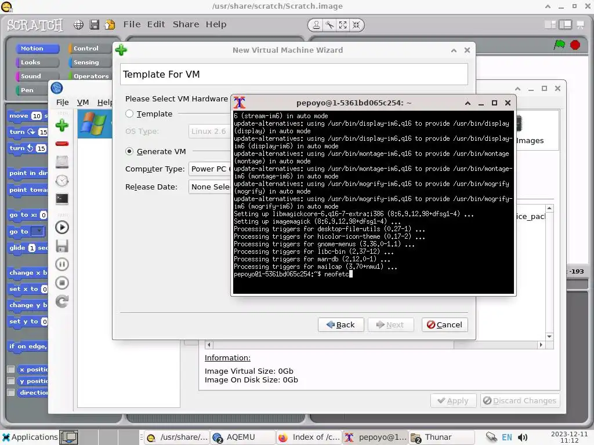Open Scratch Help menu

pos(216,24)
